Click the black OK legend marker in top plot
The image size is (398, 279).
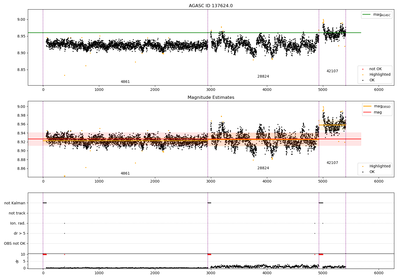tap(363, 80)
